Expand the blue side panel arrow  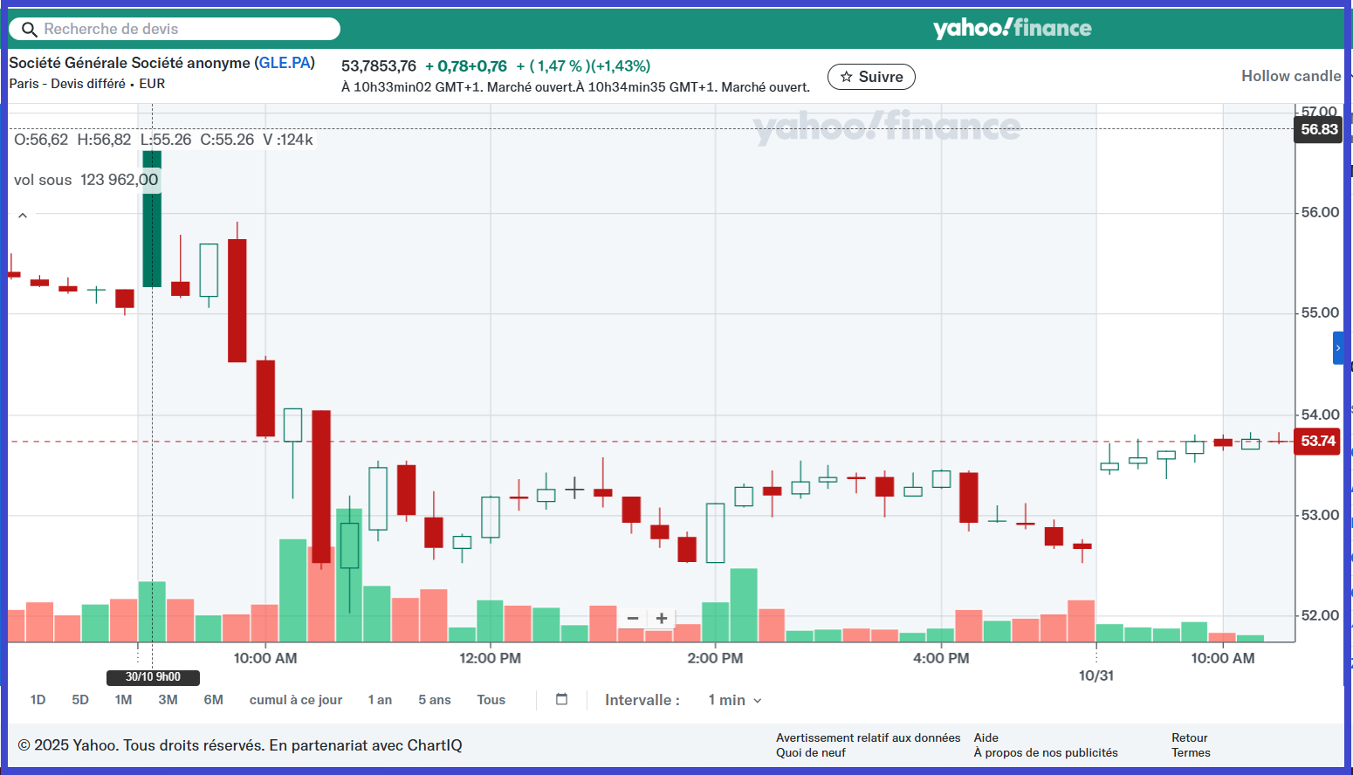click(x=1338, y=348)
